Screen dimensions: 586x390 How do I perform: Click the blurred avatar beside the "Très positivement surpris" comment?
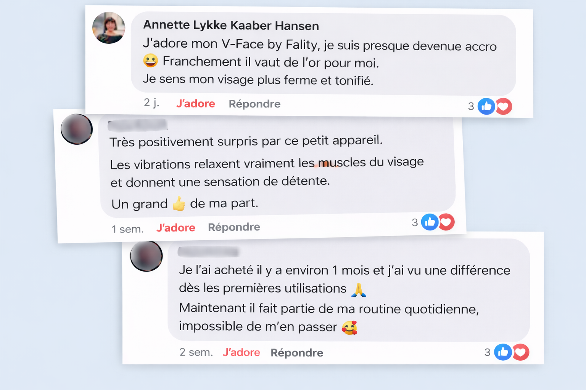coord(77,129)
